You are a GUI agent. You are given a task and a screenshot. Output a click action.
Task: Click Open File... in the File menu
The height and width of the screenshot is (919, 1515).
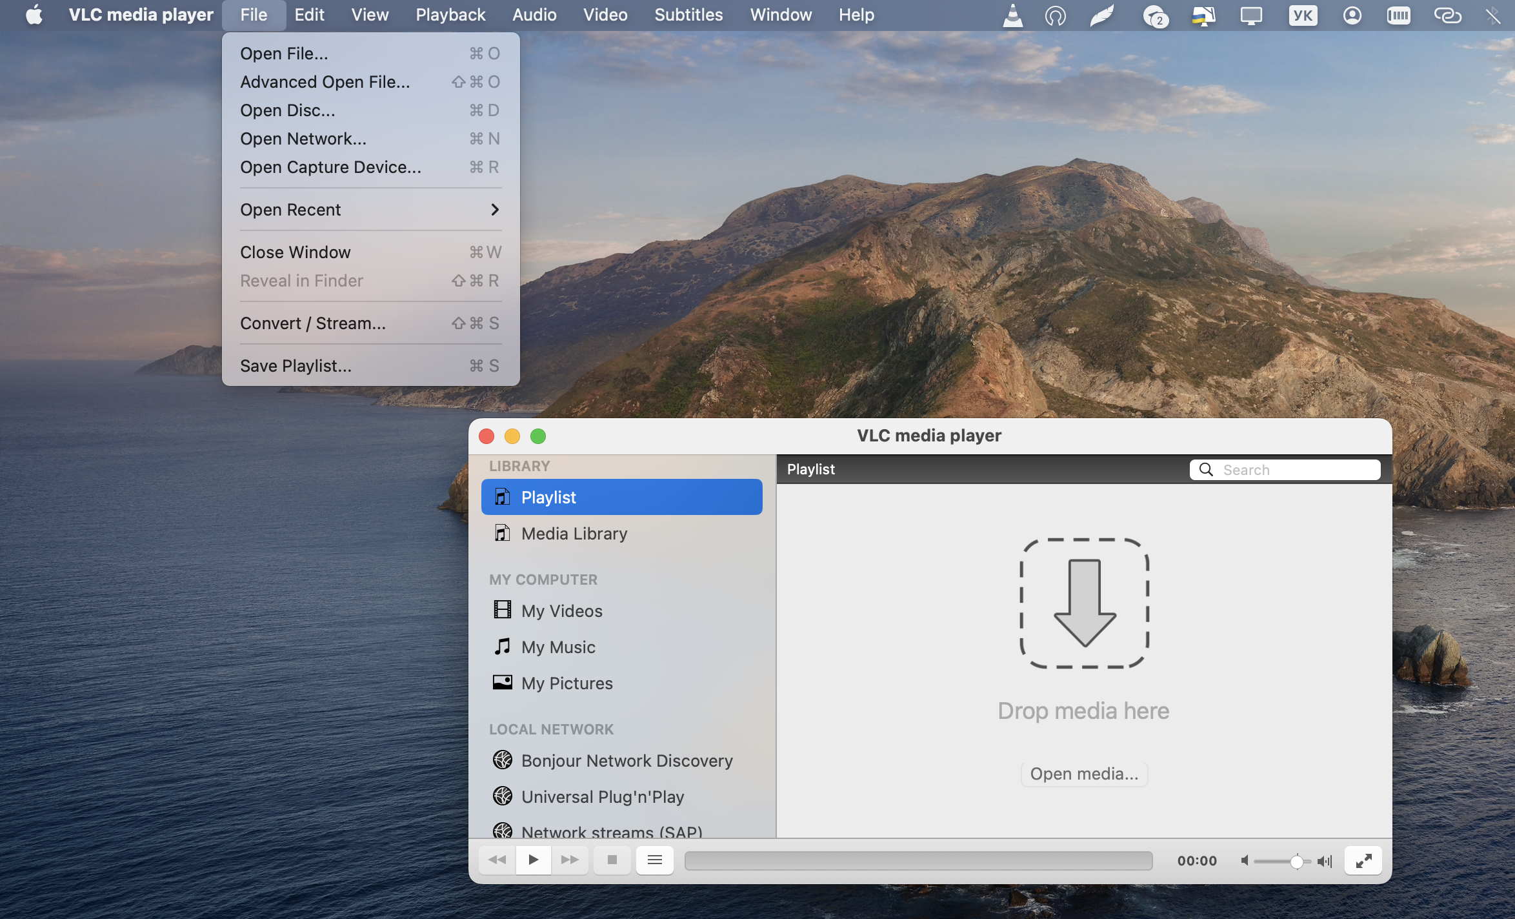click(283, 51)
